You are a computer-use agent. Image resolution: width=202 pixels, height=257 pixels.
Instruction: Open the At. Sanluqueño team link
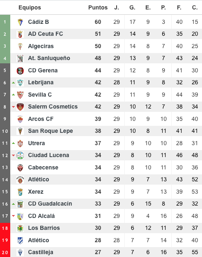49,58
